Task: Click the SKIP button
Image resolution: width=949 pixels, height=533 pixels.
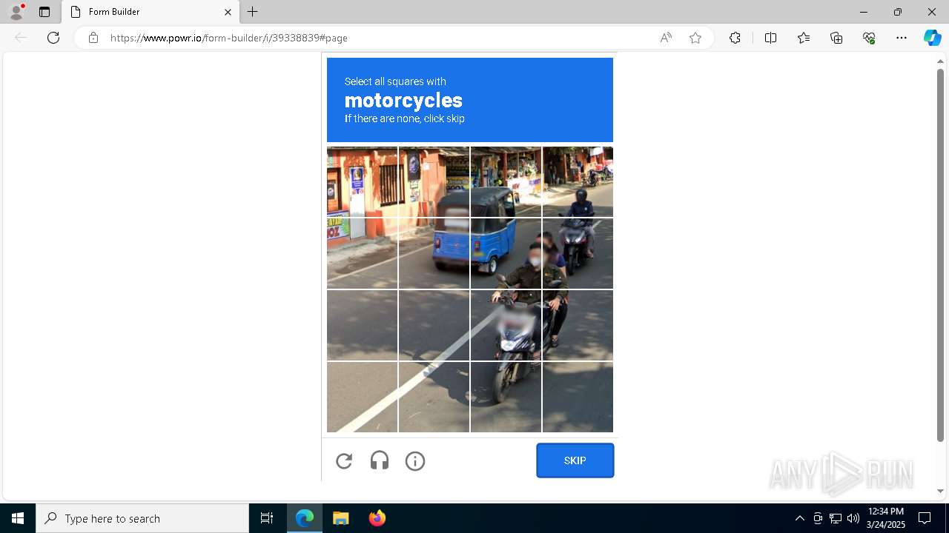Action: 575,460
